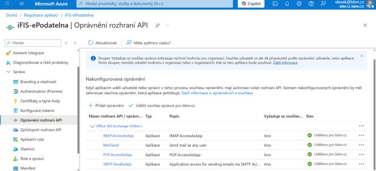This screenshot has height=171, width=376.
Task: Collapse the Správa section
Action: tap(8, 72)
